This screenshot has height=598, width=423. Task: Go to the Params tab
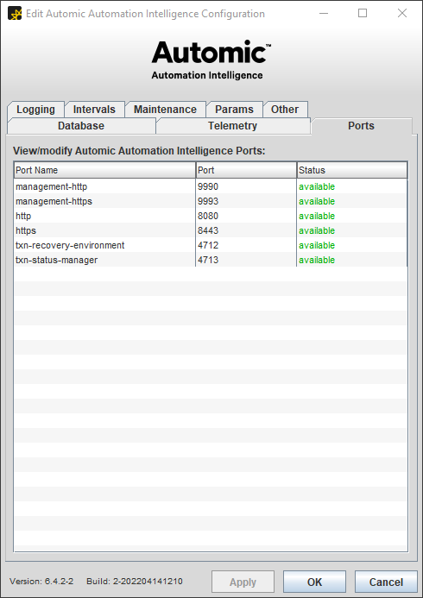pyautogui.click(x=234, y=110)
